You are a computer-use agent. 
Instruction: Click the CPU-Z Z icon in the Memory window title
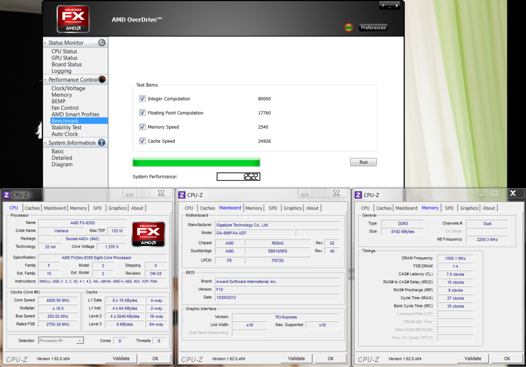pyautogui.click(x=358, y=195)
